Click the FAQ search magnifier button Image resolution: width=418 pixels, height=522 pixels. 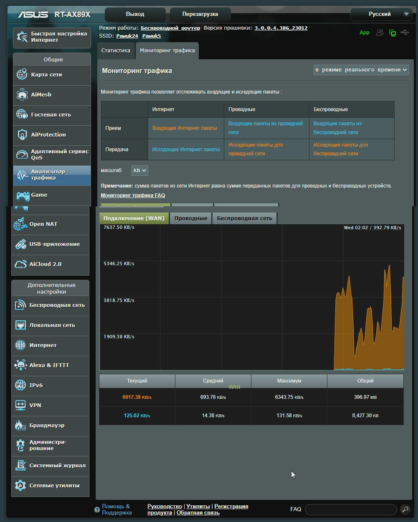[405, 509]
